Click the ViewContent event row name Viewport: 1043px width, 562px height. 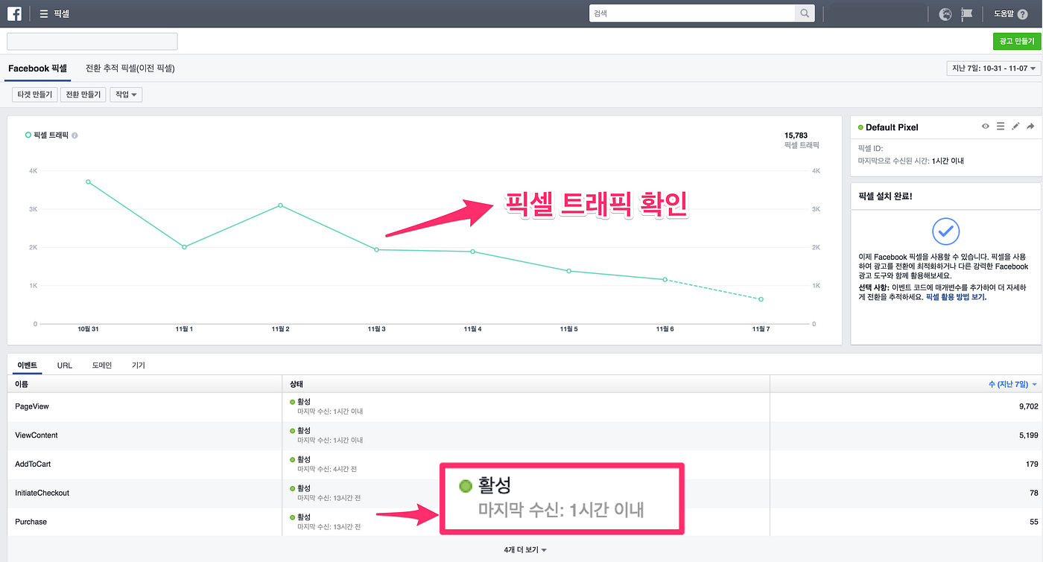pyautogui.click(x=37, y=435)
